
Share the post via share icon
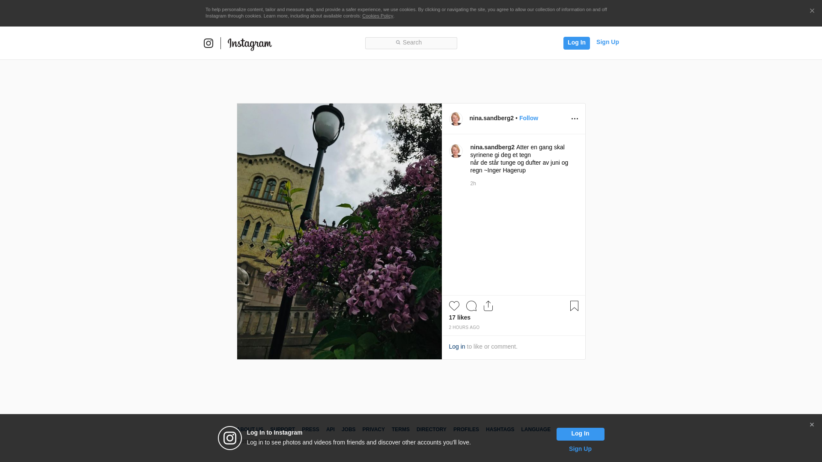point(488,306)
